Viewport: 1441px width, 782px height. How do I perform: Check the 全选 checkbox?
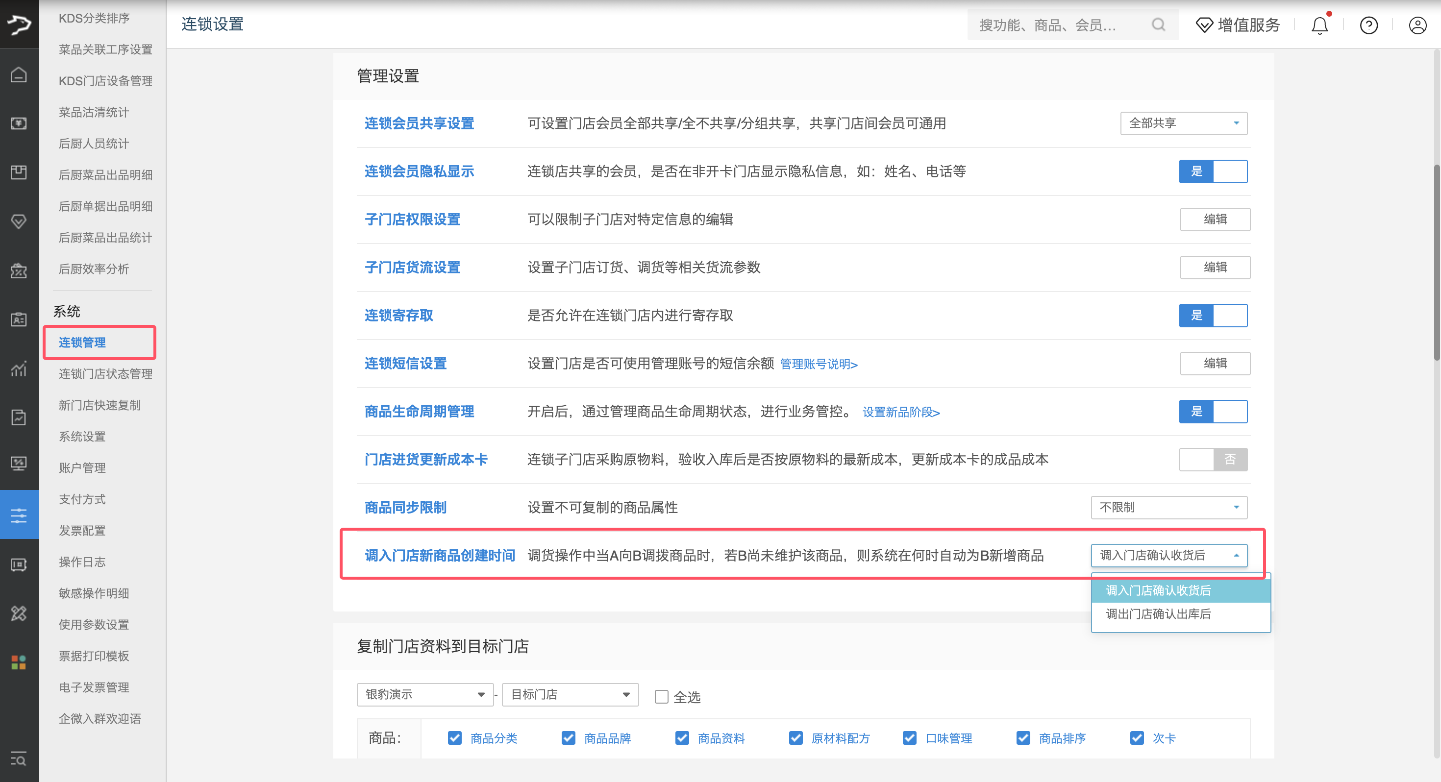[661, 696]
